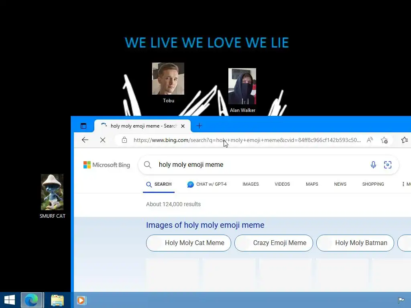Image resolution: width=411 pixels, height=308 pixels.
Task: Open the Tobu desktop icon
Action: 168,83
